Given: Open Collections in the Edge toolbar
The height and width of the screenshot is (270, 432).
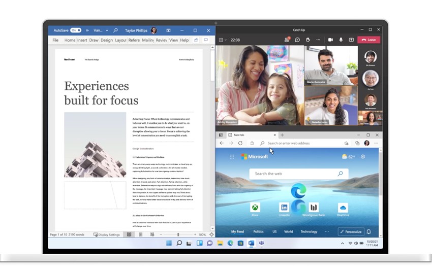Looking at the screenshot, I should [357, 143].
